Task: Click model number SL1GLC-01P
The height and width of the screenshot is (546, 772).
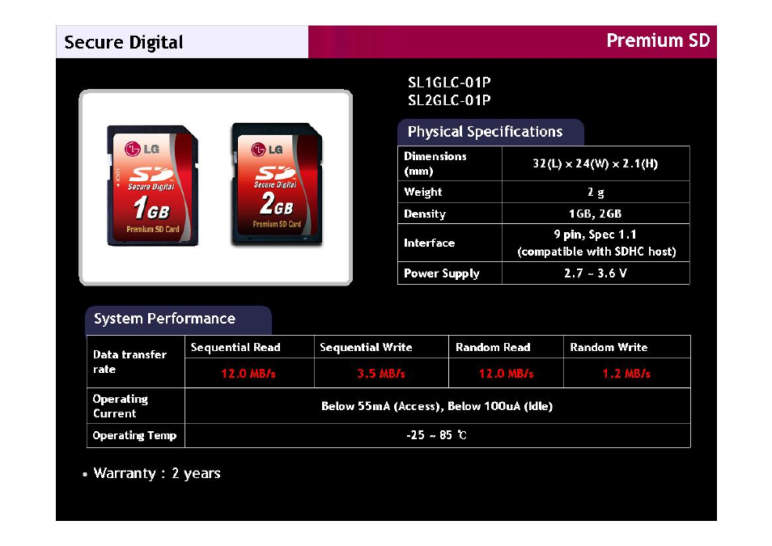Action: click(449, 83)
